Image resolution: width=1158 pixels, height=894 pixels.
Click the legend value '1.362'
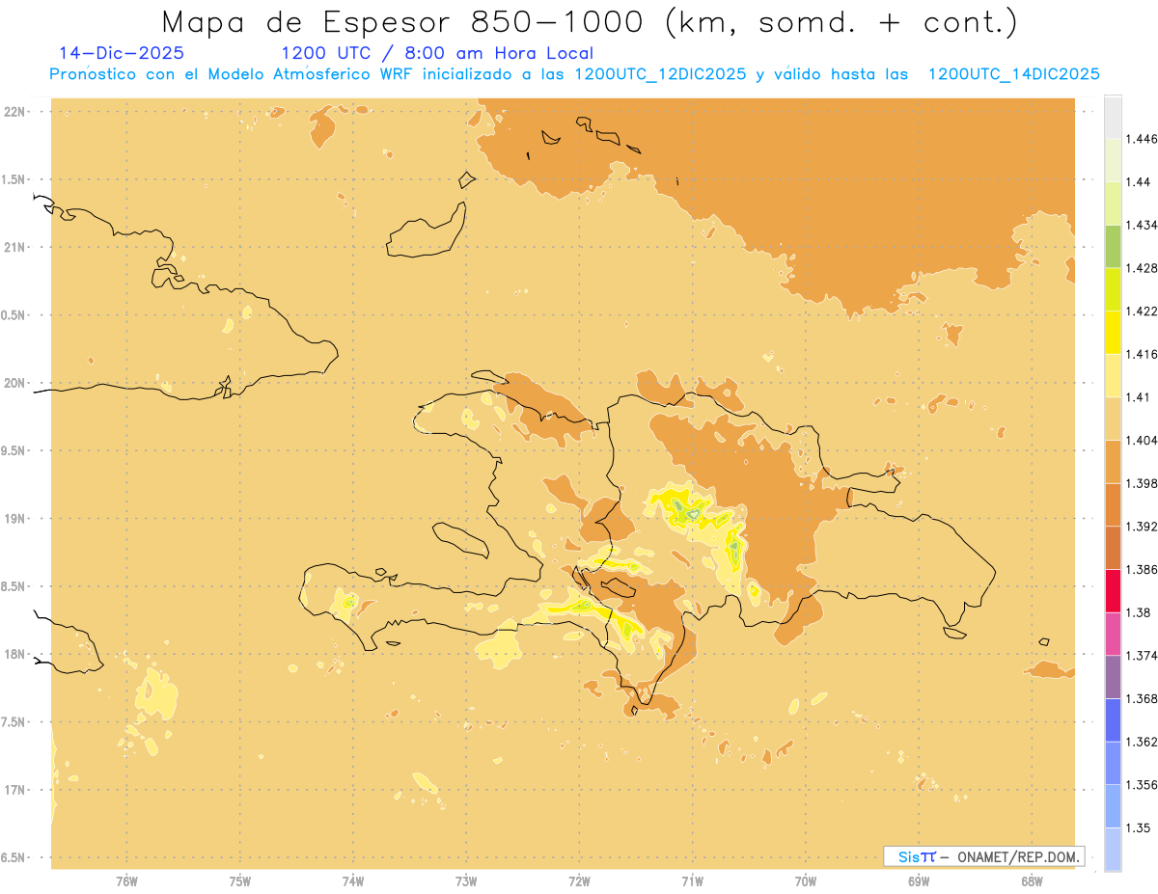(1140, 742)
